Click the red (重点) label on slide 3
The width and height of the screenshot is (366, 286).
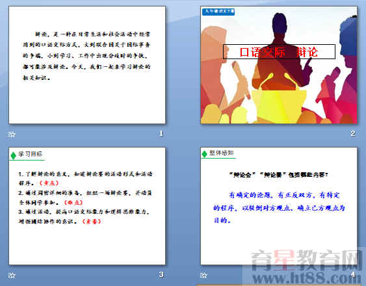(49, 183)
